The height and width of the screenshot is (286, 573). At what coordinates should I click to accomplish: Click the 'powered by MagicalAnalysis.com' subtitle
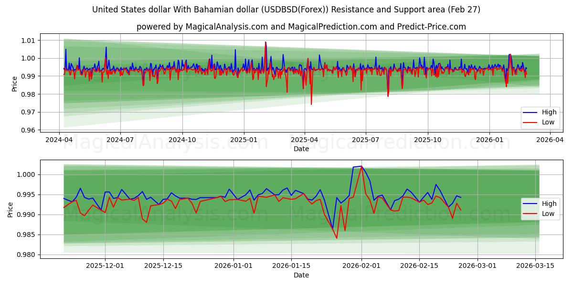tap(301, 27)
